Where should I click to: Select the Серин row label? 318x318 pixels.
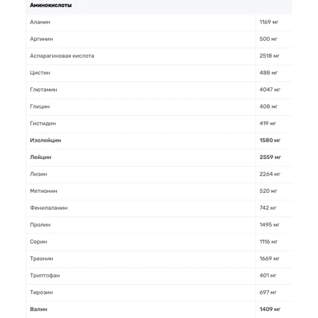(39, 242)
